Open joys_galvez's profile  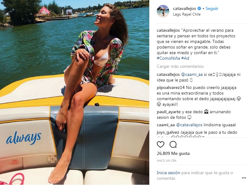[168, 133]
